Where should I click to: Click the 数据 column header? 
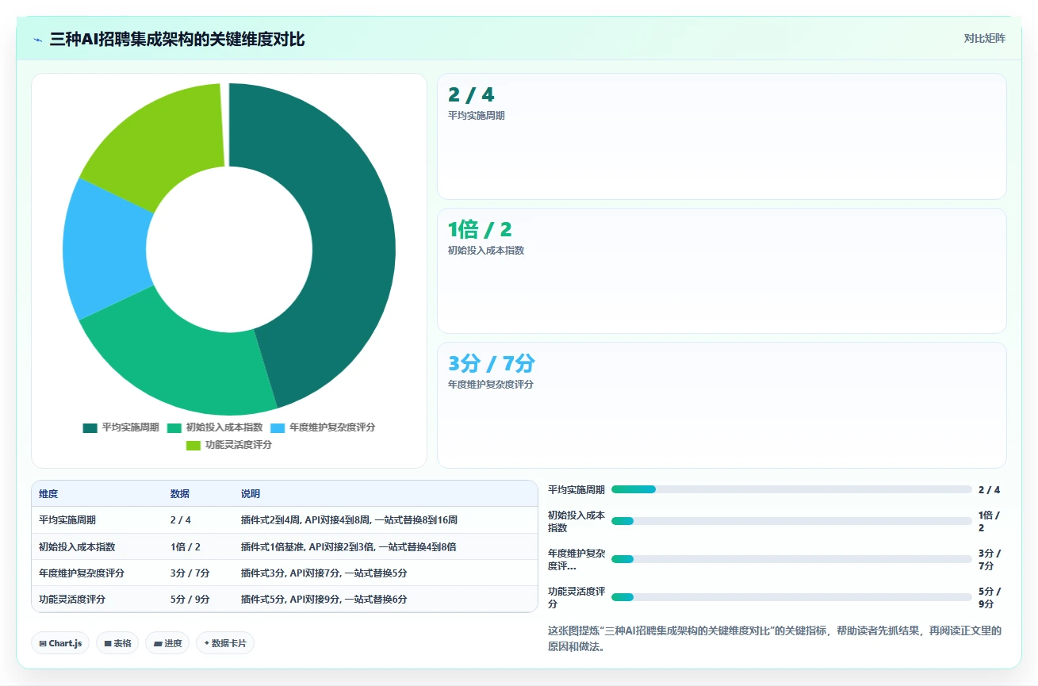tap(180, 494)
